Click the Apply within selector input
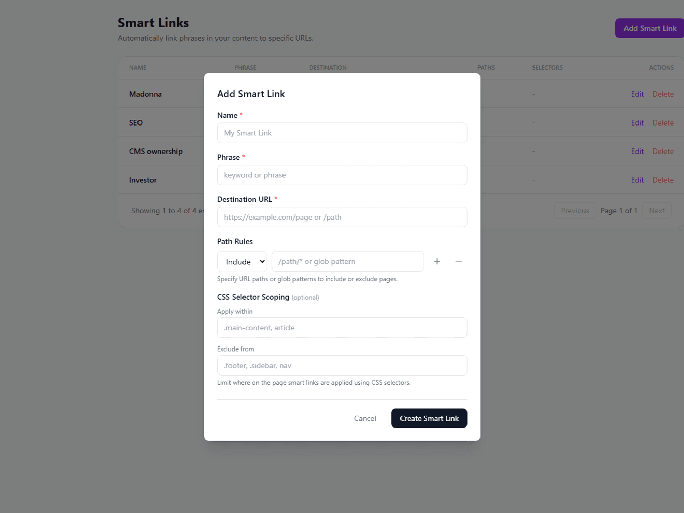 point(342,327)
